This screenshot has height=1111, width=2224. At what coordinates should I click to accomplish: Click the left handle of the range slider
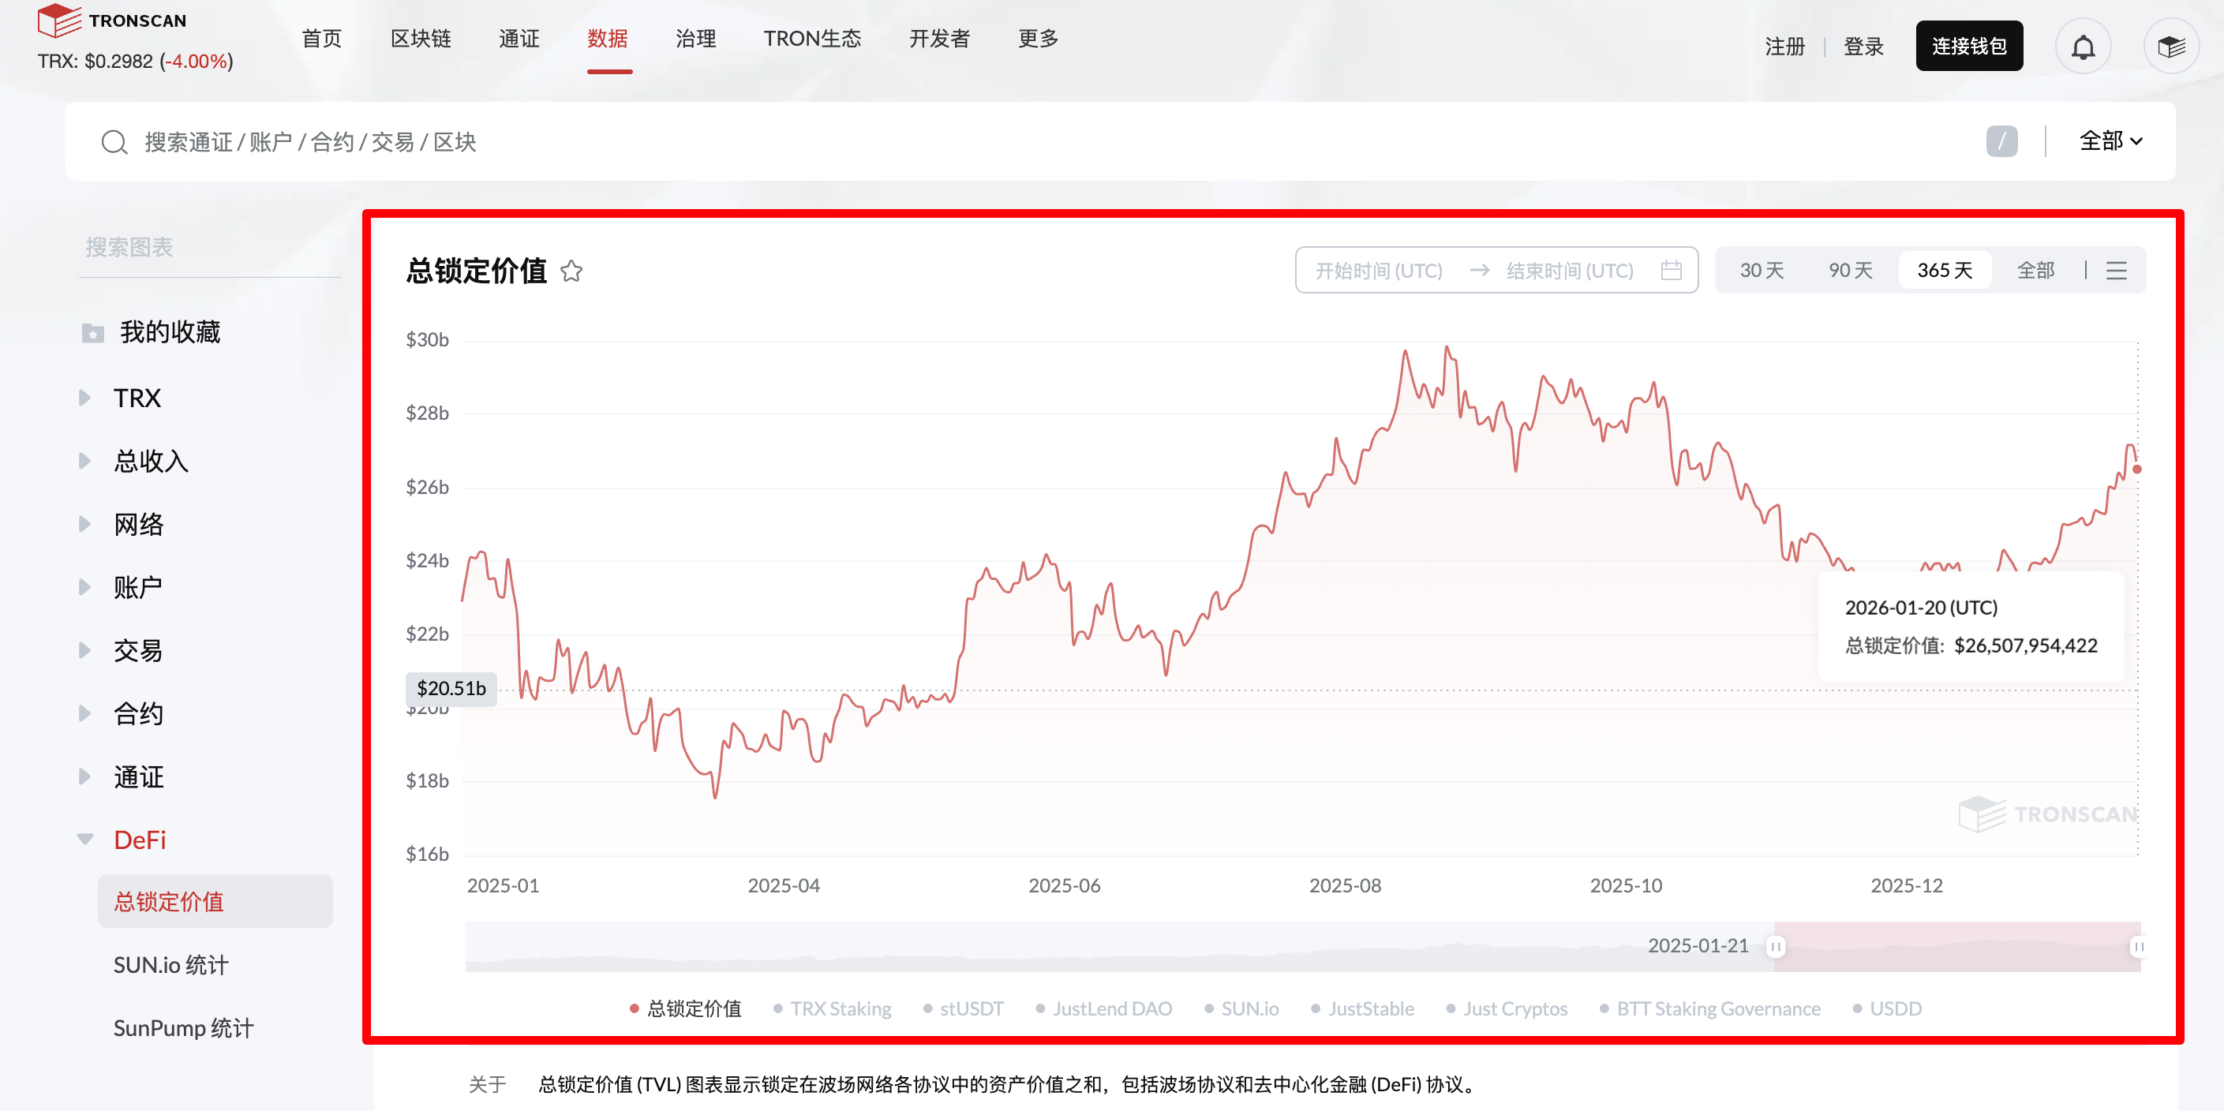click(x=1775, y=947)
